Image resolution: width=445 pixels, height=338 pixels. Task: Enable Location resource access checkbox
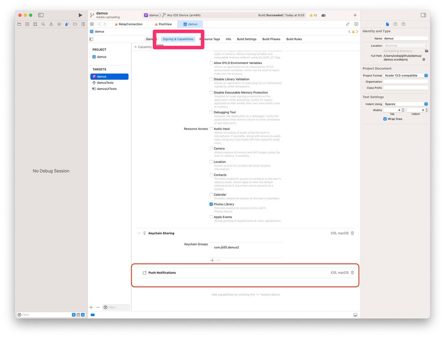(x=211, y=162)
